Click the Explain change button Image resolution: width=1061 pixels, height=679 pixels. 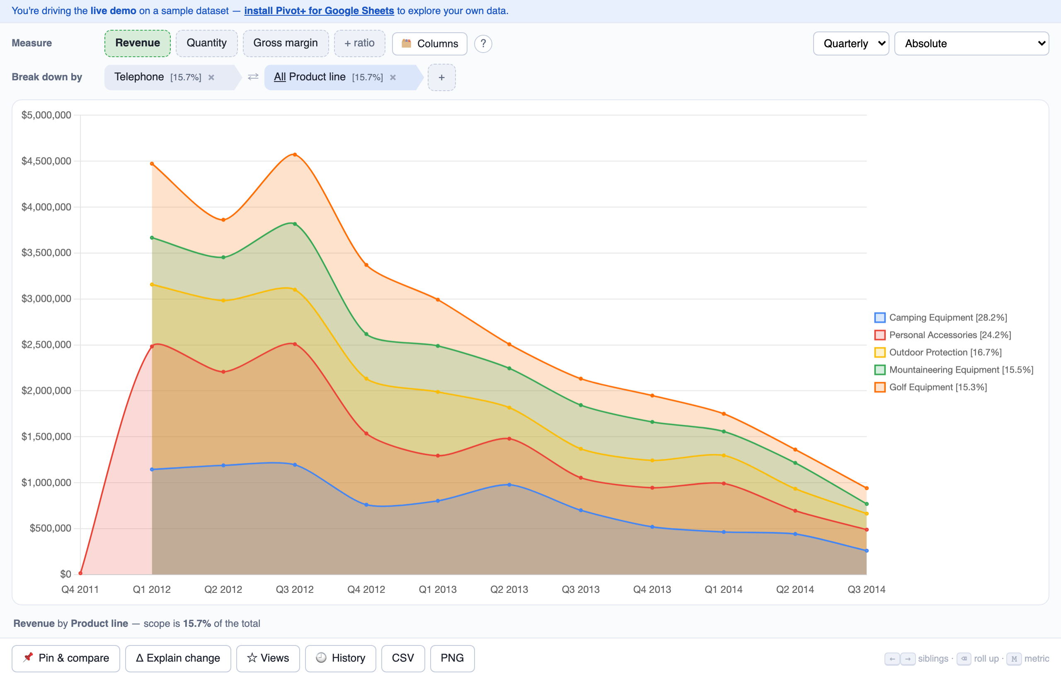coord(178,658)
